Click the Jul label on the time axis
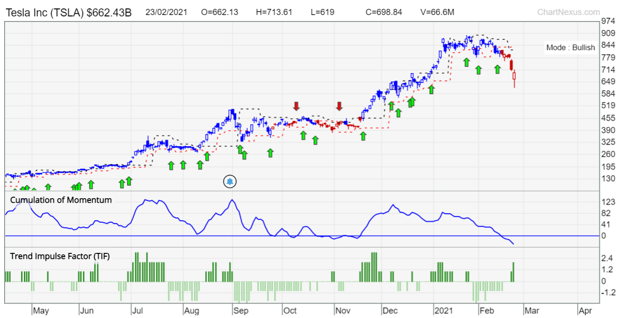The height and width of the screenshot is (318, 628). [138, 311]
